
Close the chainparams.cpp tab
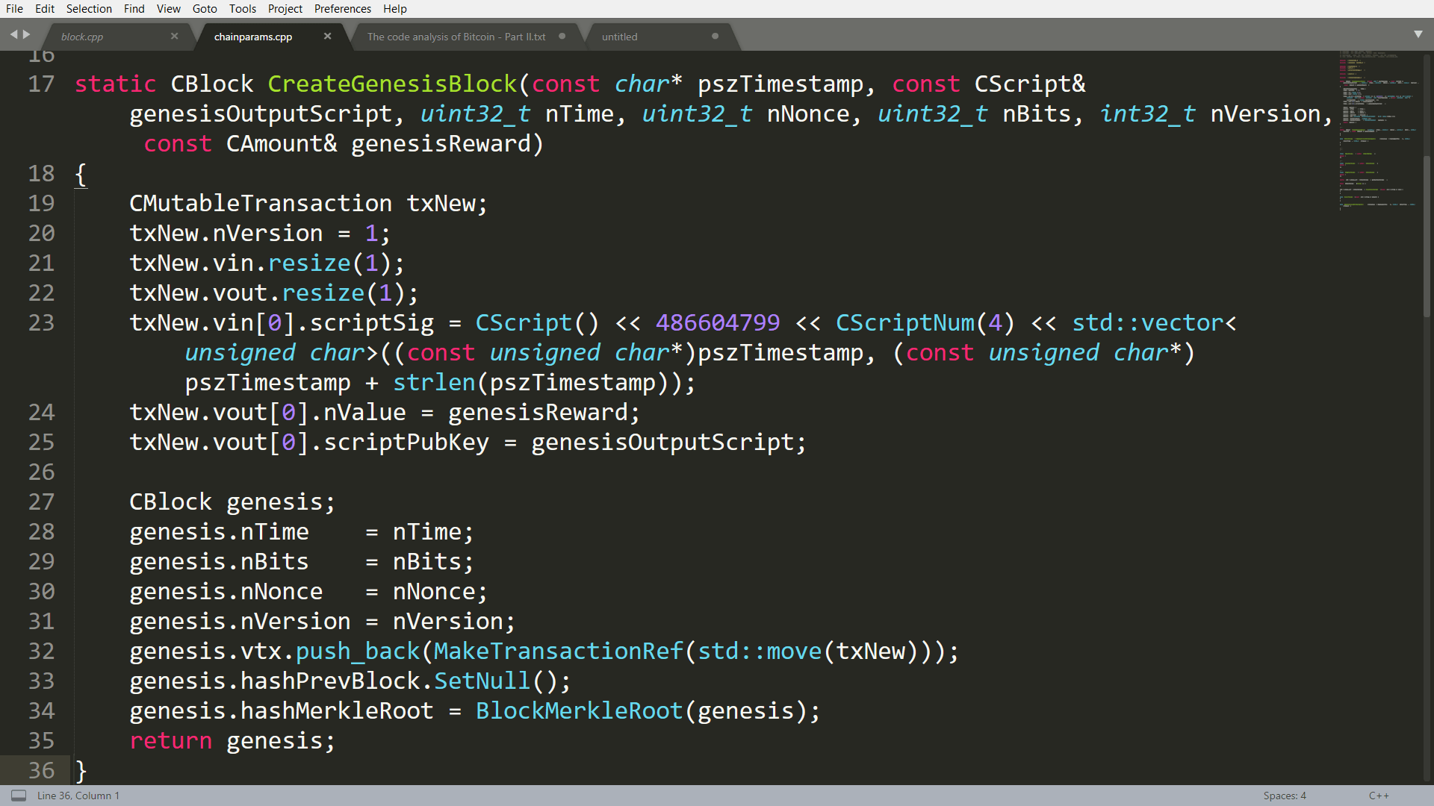click(x=327, y=36)
